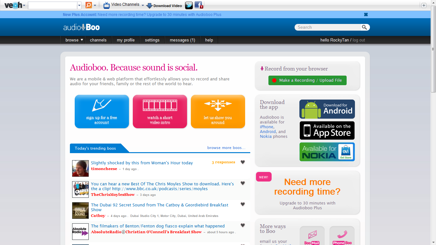
Task: Click TheChrisMoylesShow username
Action: [x=113, y=195]
